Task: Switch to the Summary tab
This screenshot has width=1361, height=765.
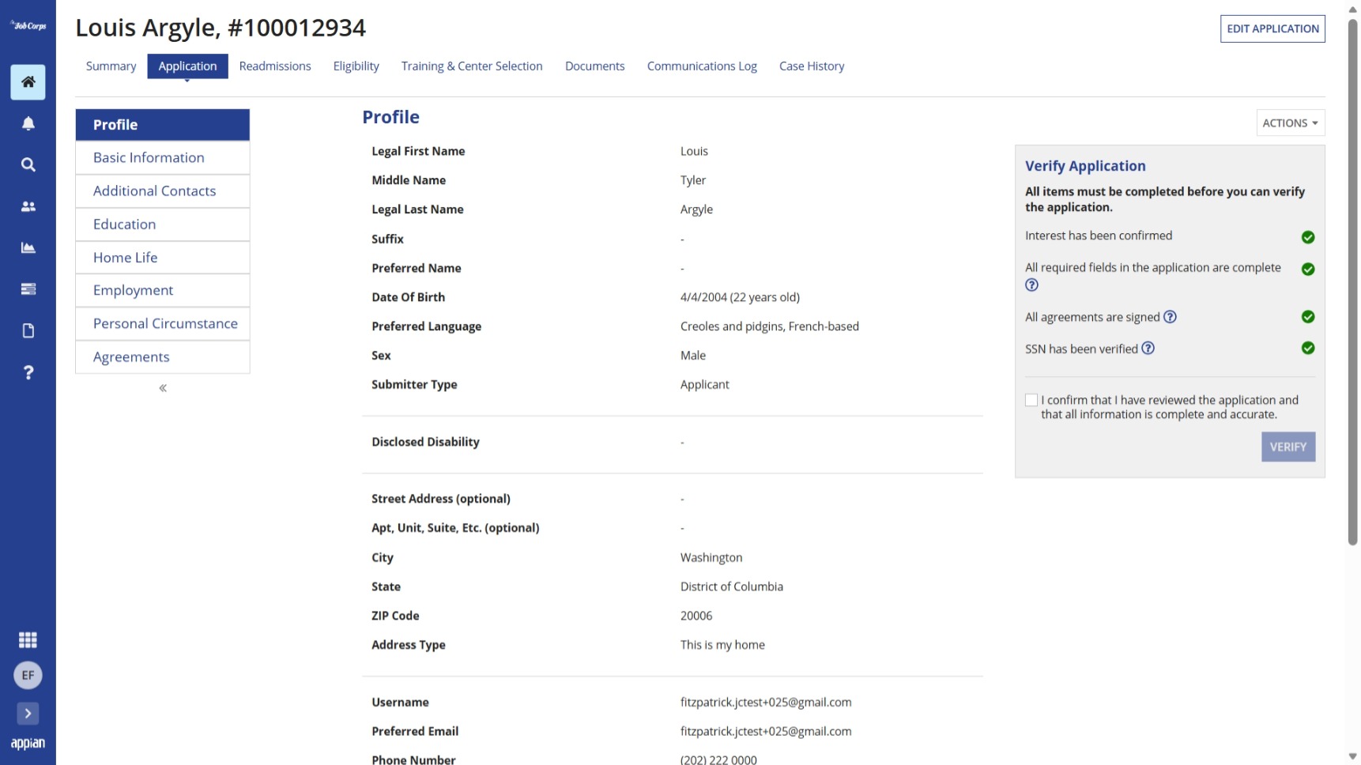Action: pos(111,66)
